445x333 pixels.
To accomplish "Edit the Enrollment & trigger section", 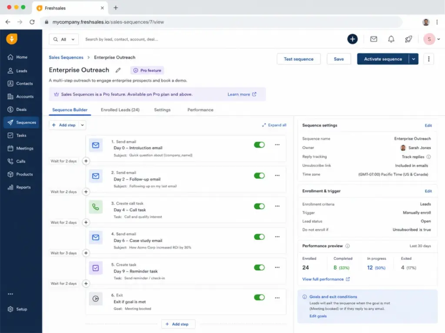I will tap(428, 191).
